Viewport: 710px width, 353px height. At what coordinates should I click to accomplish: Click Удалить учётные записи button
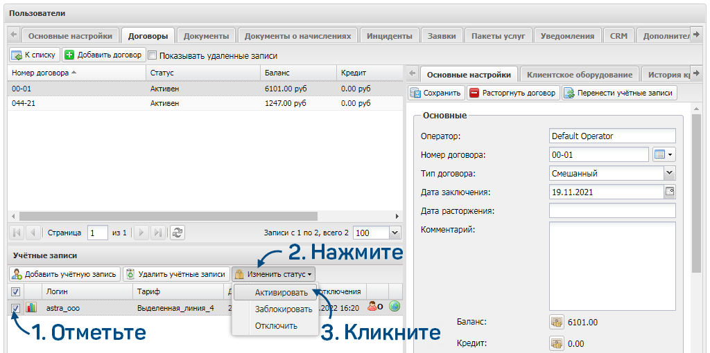(175, 274)
